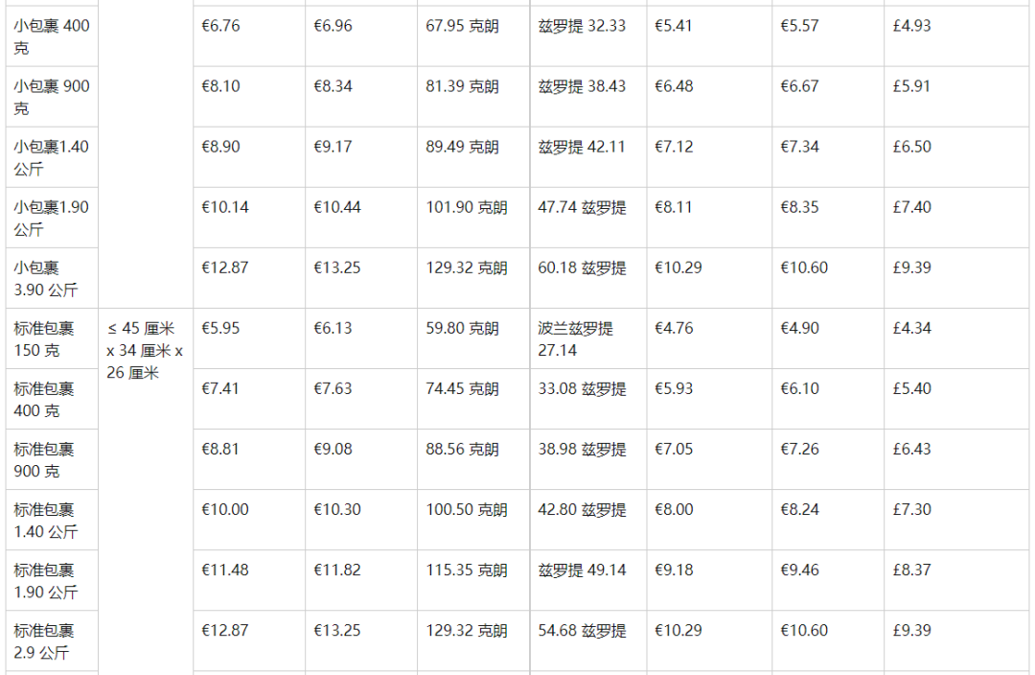Image resolution: width=1035 pixels, height=675 pixels.
Task: Select the €5.95 price cell
Action: [220, 328]
